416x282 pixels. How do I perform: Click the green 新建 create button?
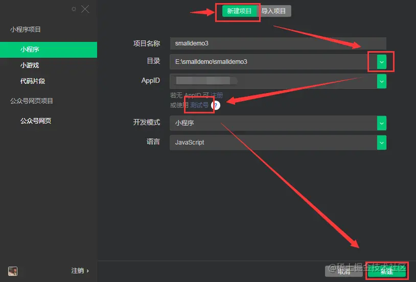(x=387, y=271)
